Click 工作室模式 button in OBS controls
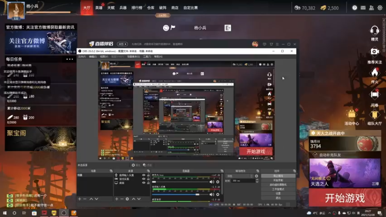Screen dimensions: 386x217 pos(278,189)
